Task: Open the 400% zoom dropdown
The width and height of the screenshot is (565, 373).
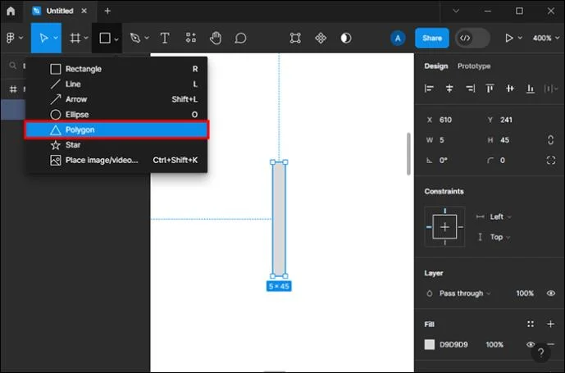Action: point(545,38)
